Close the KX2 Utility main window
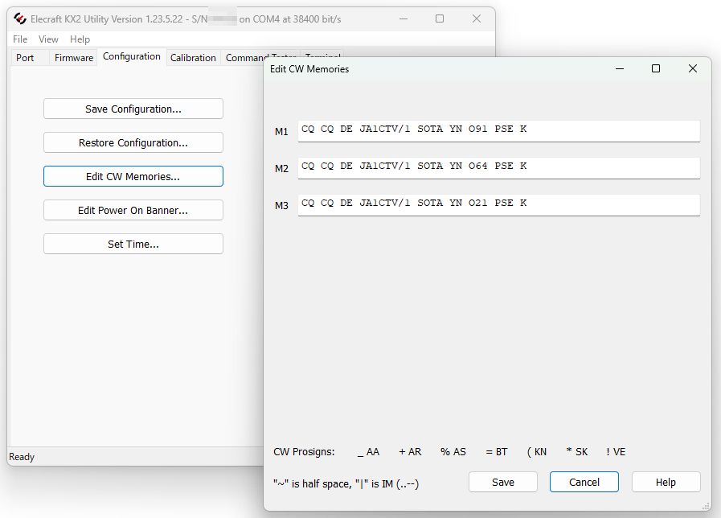The height and width of the screenshot is (518, 721). 477,18
